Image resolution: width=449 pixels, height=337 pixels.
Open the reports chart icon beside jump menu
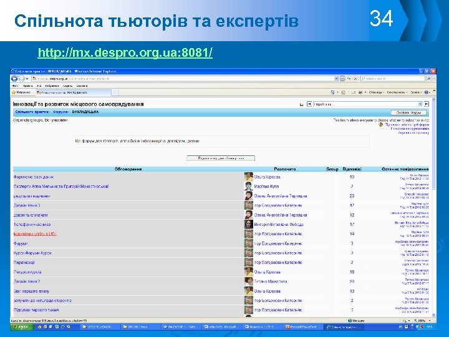coord(302,105)
